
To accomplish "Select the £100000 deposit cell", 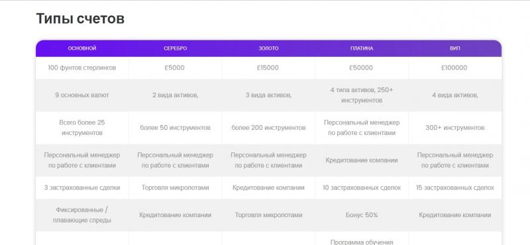I will point(454,68).
